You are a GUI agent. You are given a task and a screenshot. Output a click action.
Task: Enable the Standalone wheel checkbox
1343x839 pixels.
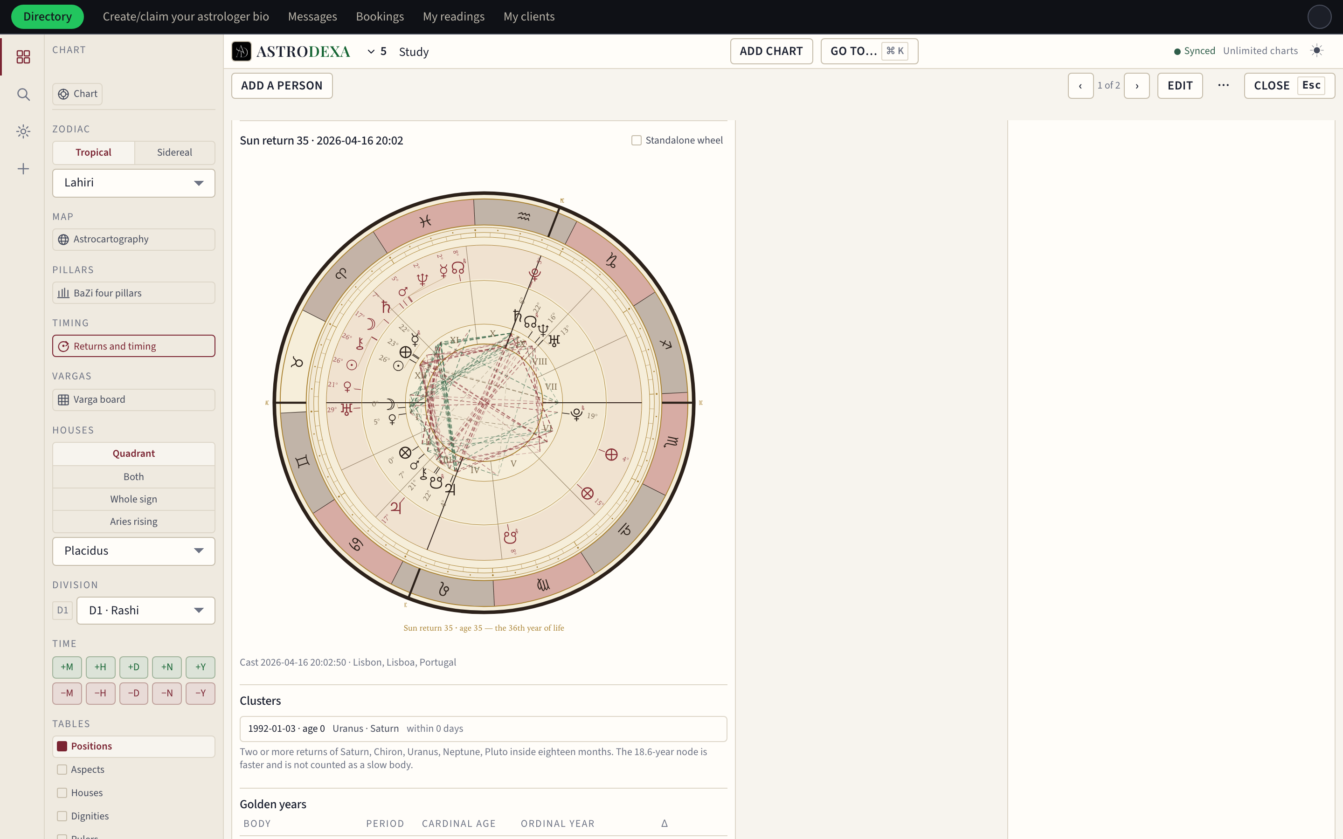[x=637, y=140]
